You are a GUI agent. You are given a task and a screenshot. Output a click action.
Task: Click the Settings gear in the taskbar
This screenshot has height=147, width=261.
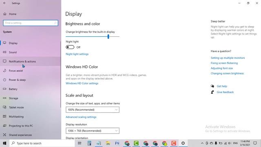183,143
